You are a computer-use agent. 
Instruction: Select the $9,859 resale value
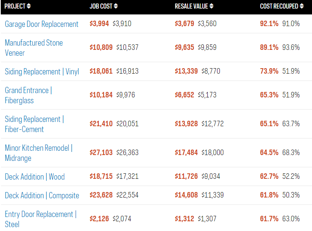tap(207, 48)
